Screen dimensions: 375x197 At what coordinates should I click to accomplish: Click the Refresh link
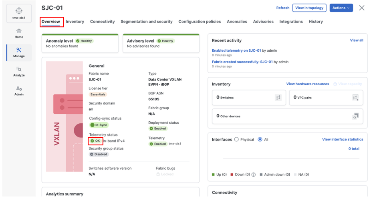(x=282, y=8)
